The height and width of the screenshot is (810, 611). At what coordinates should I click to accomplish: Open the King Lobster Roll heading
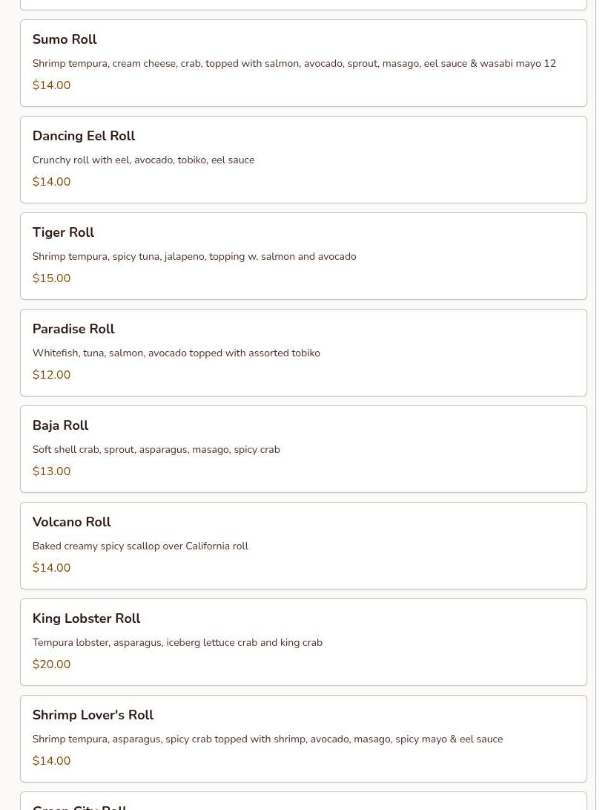[86, 618]
